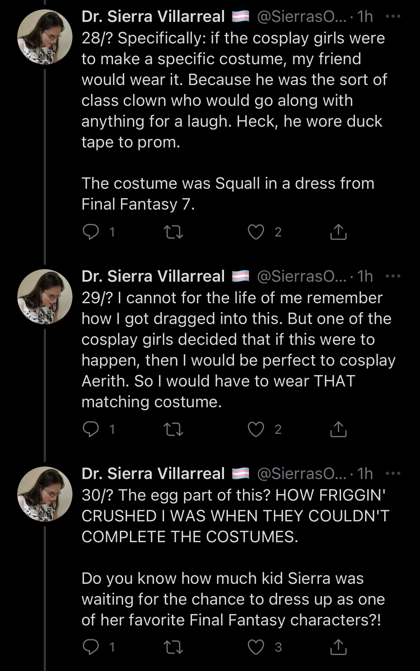This screenshot has height=671, width=420.
Task: Share the 30/? egg part tweet
Action: pos(338,647)
